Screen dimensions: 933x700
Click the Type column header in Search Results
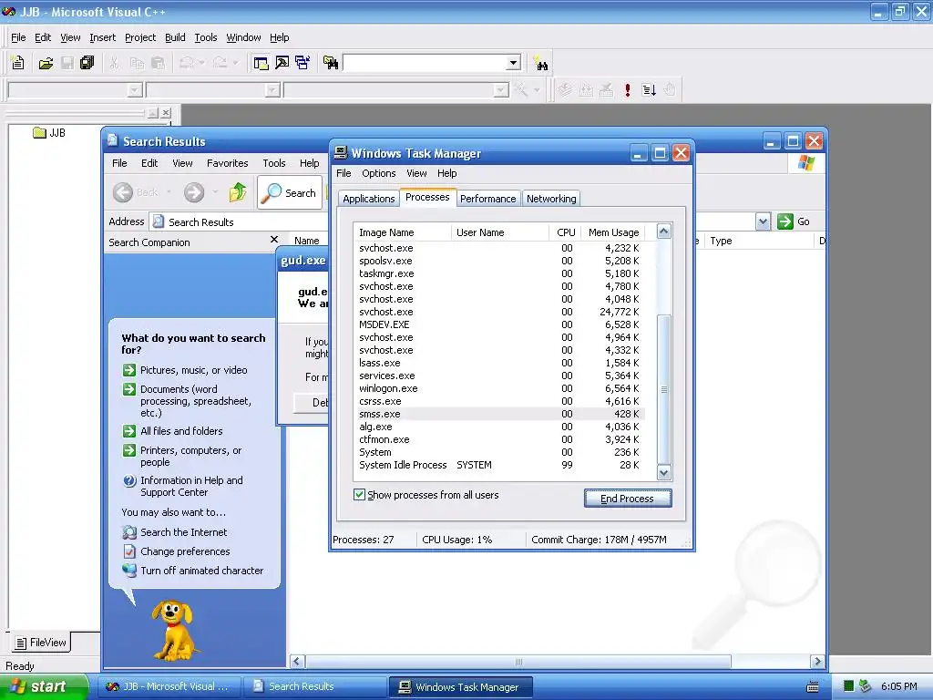pos(757,241)
